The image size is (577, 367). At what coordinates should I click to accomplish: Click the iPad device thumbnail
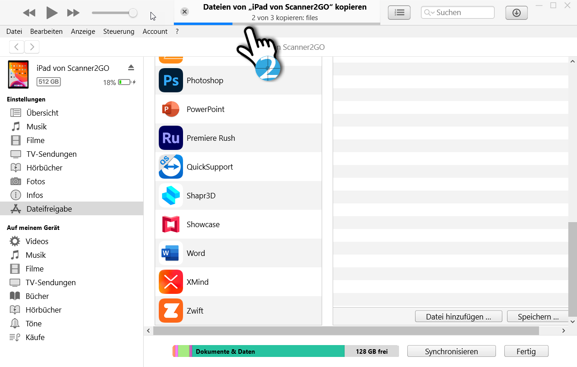pos(18,74)
